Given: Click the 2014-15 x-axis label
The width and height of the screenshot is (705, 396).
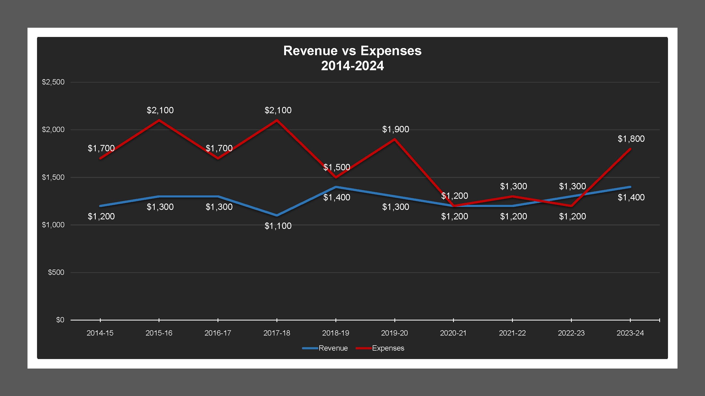Looking at the screenshot, I should [100, 333].
